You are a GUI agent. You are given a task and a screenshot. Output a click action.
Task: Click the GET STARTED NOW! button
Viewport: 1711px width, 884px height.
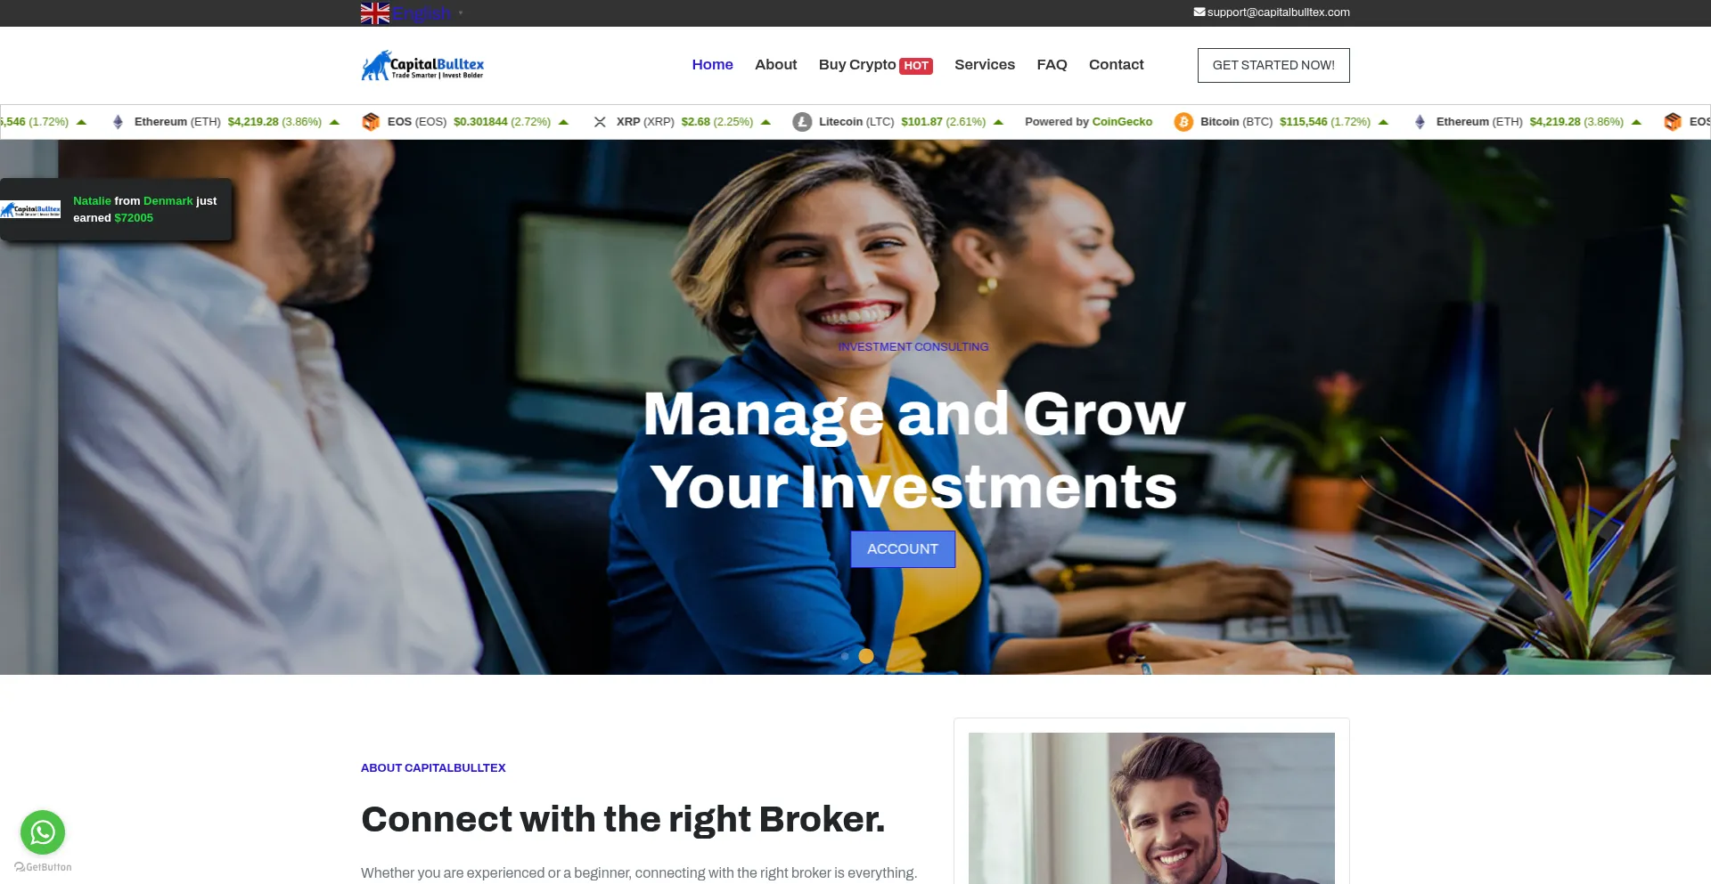pyautogui.click(x=1273, y=65)
